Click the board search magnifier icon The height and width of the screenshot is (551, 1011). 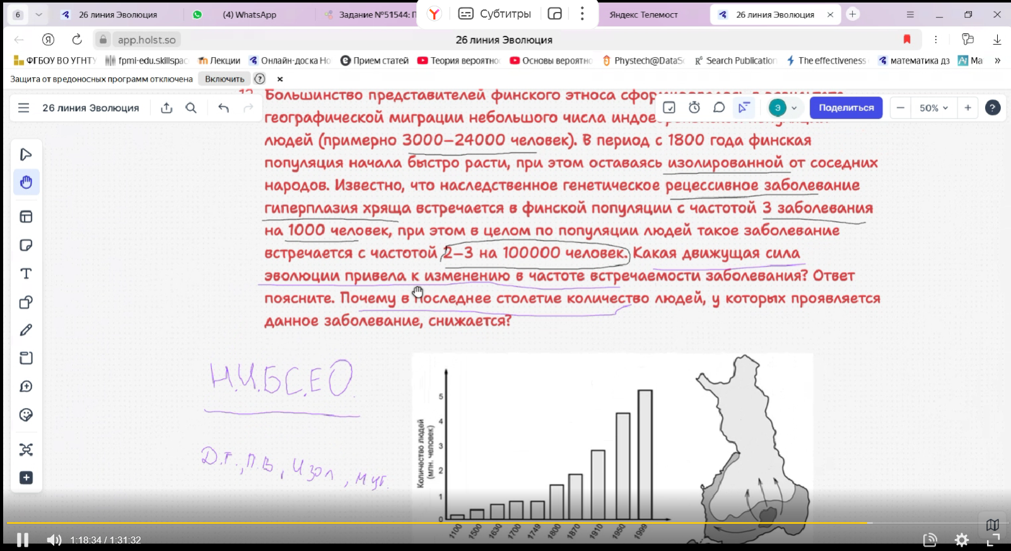pyautogui.click(x=191, y=108)
